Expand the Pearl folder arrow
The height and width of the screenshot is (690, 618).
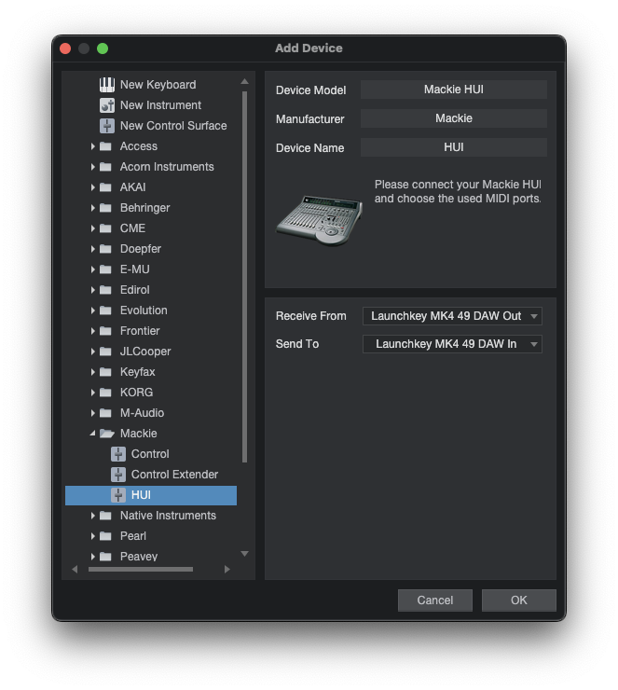click(x=93, y=536)
